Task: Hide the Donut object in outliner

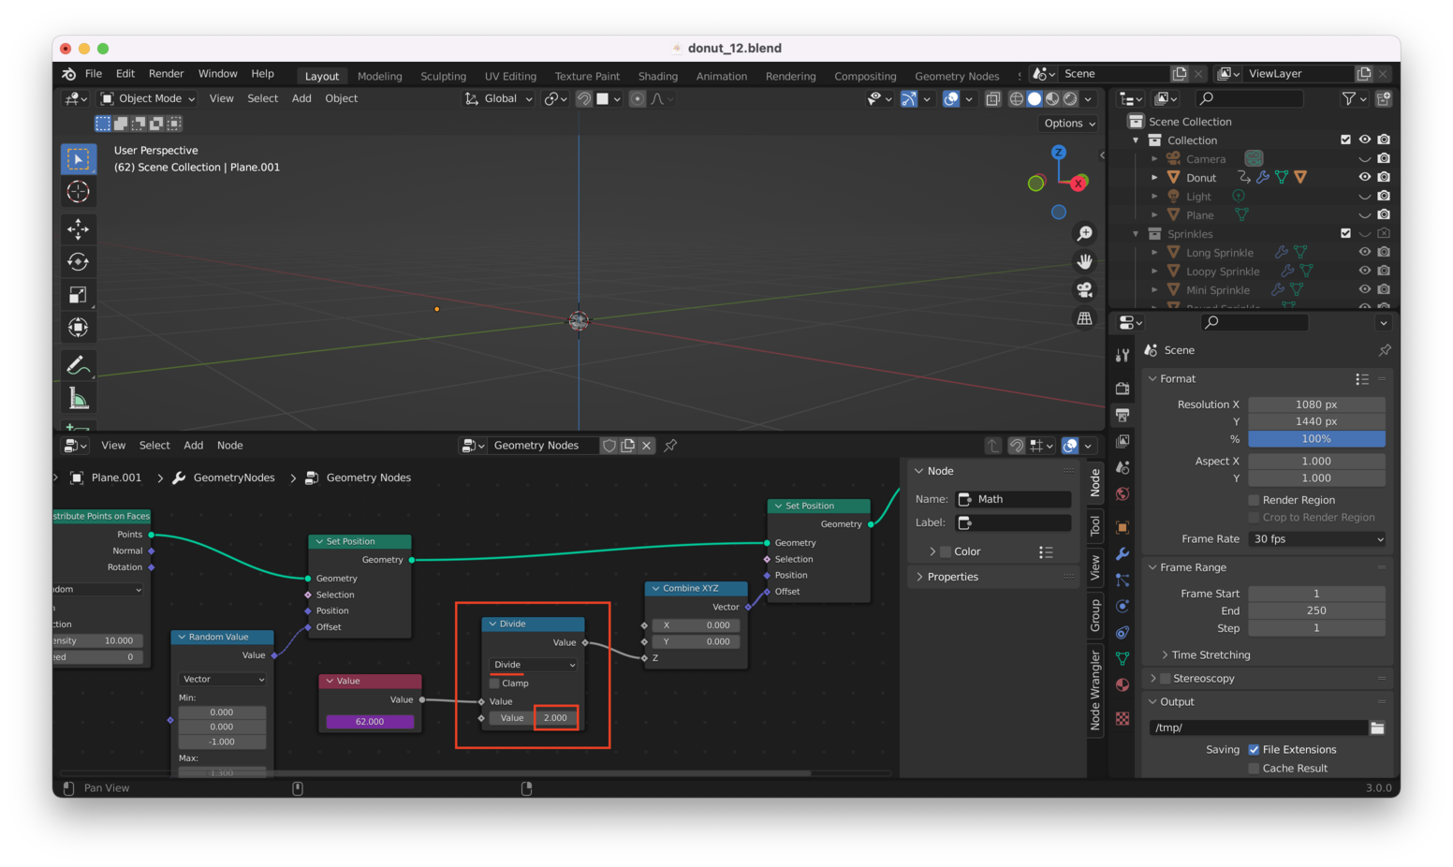Action: point(1364,177)
